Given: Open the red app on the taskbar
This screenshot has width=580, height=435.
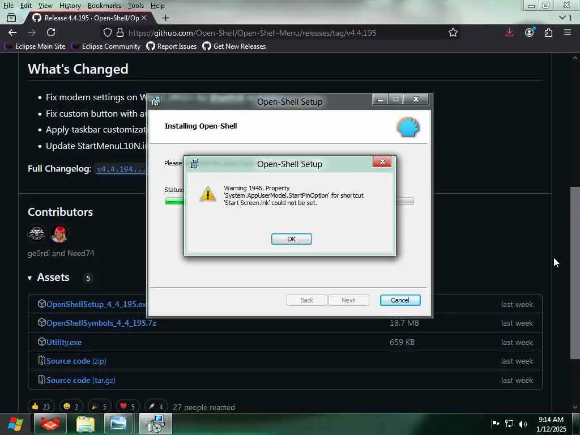Looking at the screenshot, I should tap(50, 424).
